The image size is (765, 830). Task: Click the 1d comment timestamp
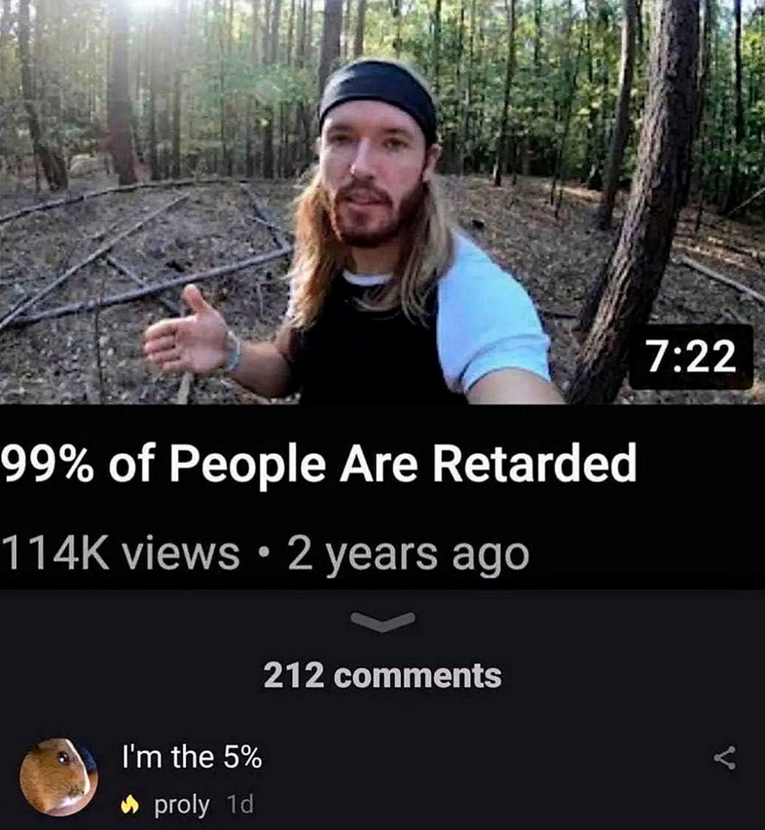point(240,805)
